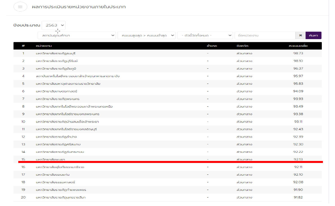Select the row มหาวิทยาลัยราชภัฏบุรีรัมย์
Viewport: 335px width, 206px height.
click(168, 61)
